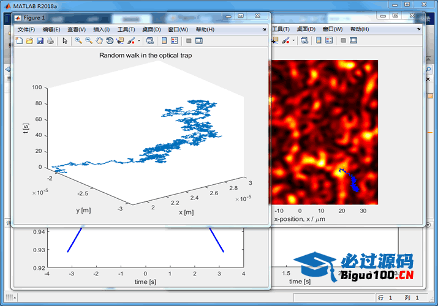Open the 桌面(D) menu in Figure 1
Screen dimensions: 438x306
click(x=152, y=29)
